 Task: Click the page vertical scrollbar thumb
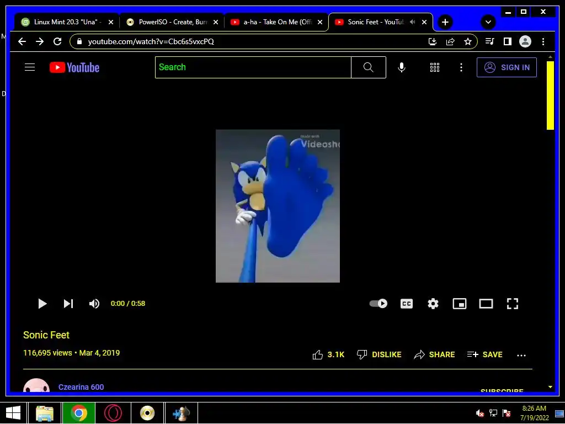(550, 95)
